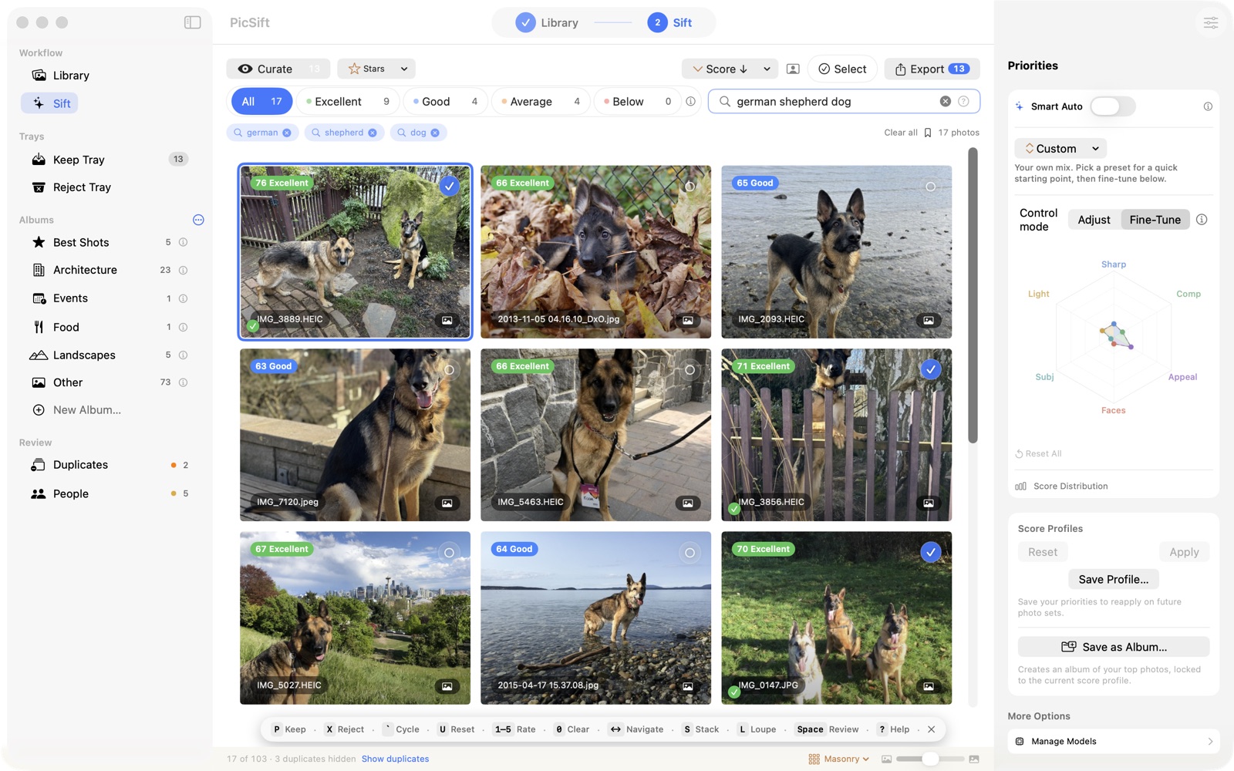Click the people view icon next to Score
The width and height of the screenshot is (1234, 771).
tap(792, 69)
